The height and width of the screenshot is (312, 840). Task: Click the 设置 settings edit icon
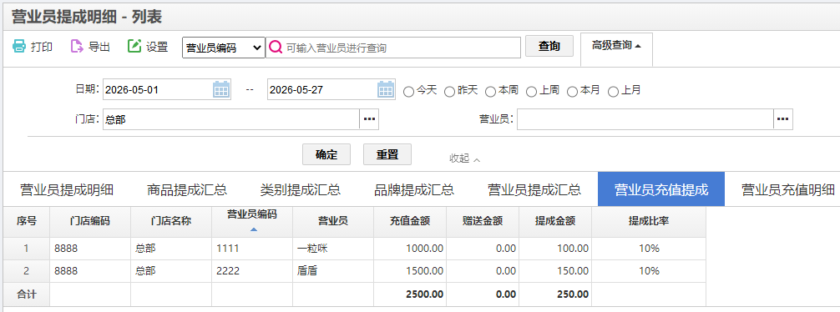click(x=134, y=46)
